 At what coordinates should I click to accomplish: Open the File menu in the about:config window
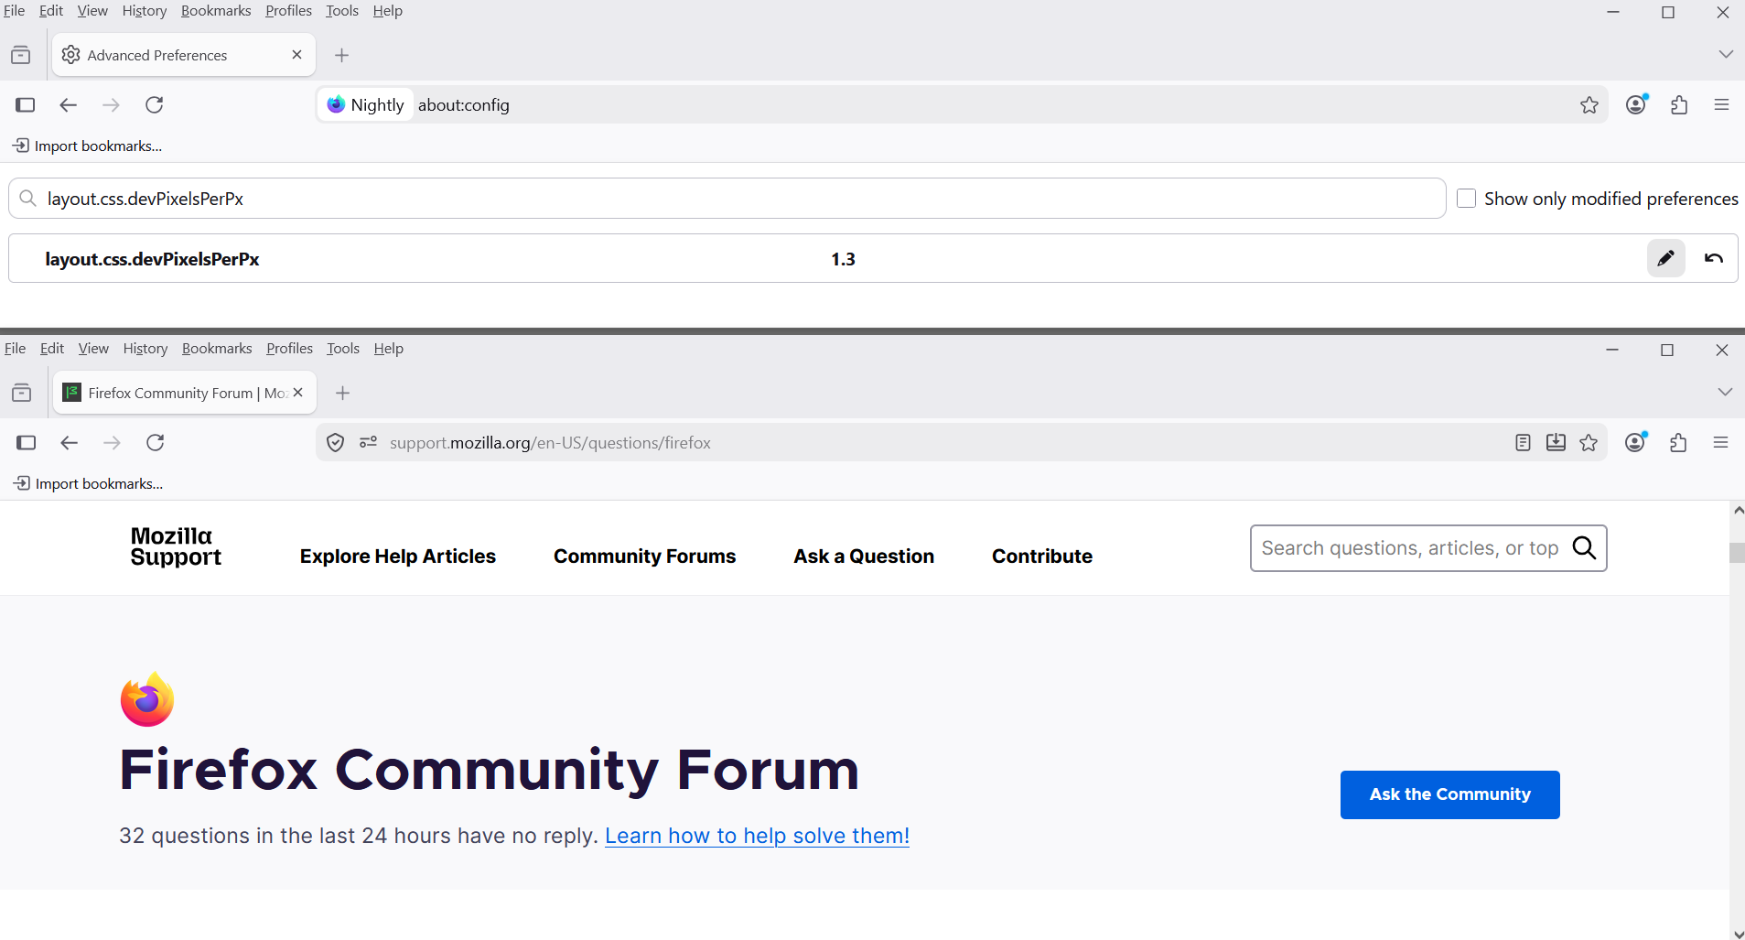tap(15, 11)
